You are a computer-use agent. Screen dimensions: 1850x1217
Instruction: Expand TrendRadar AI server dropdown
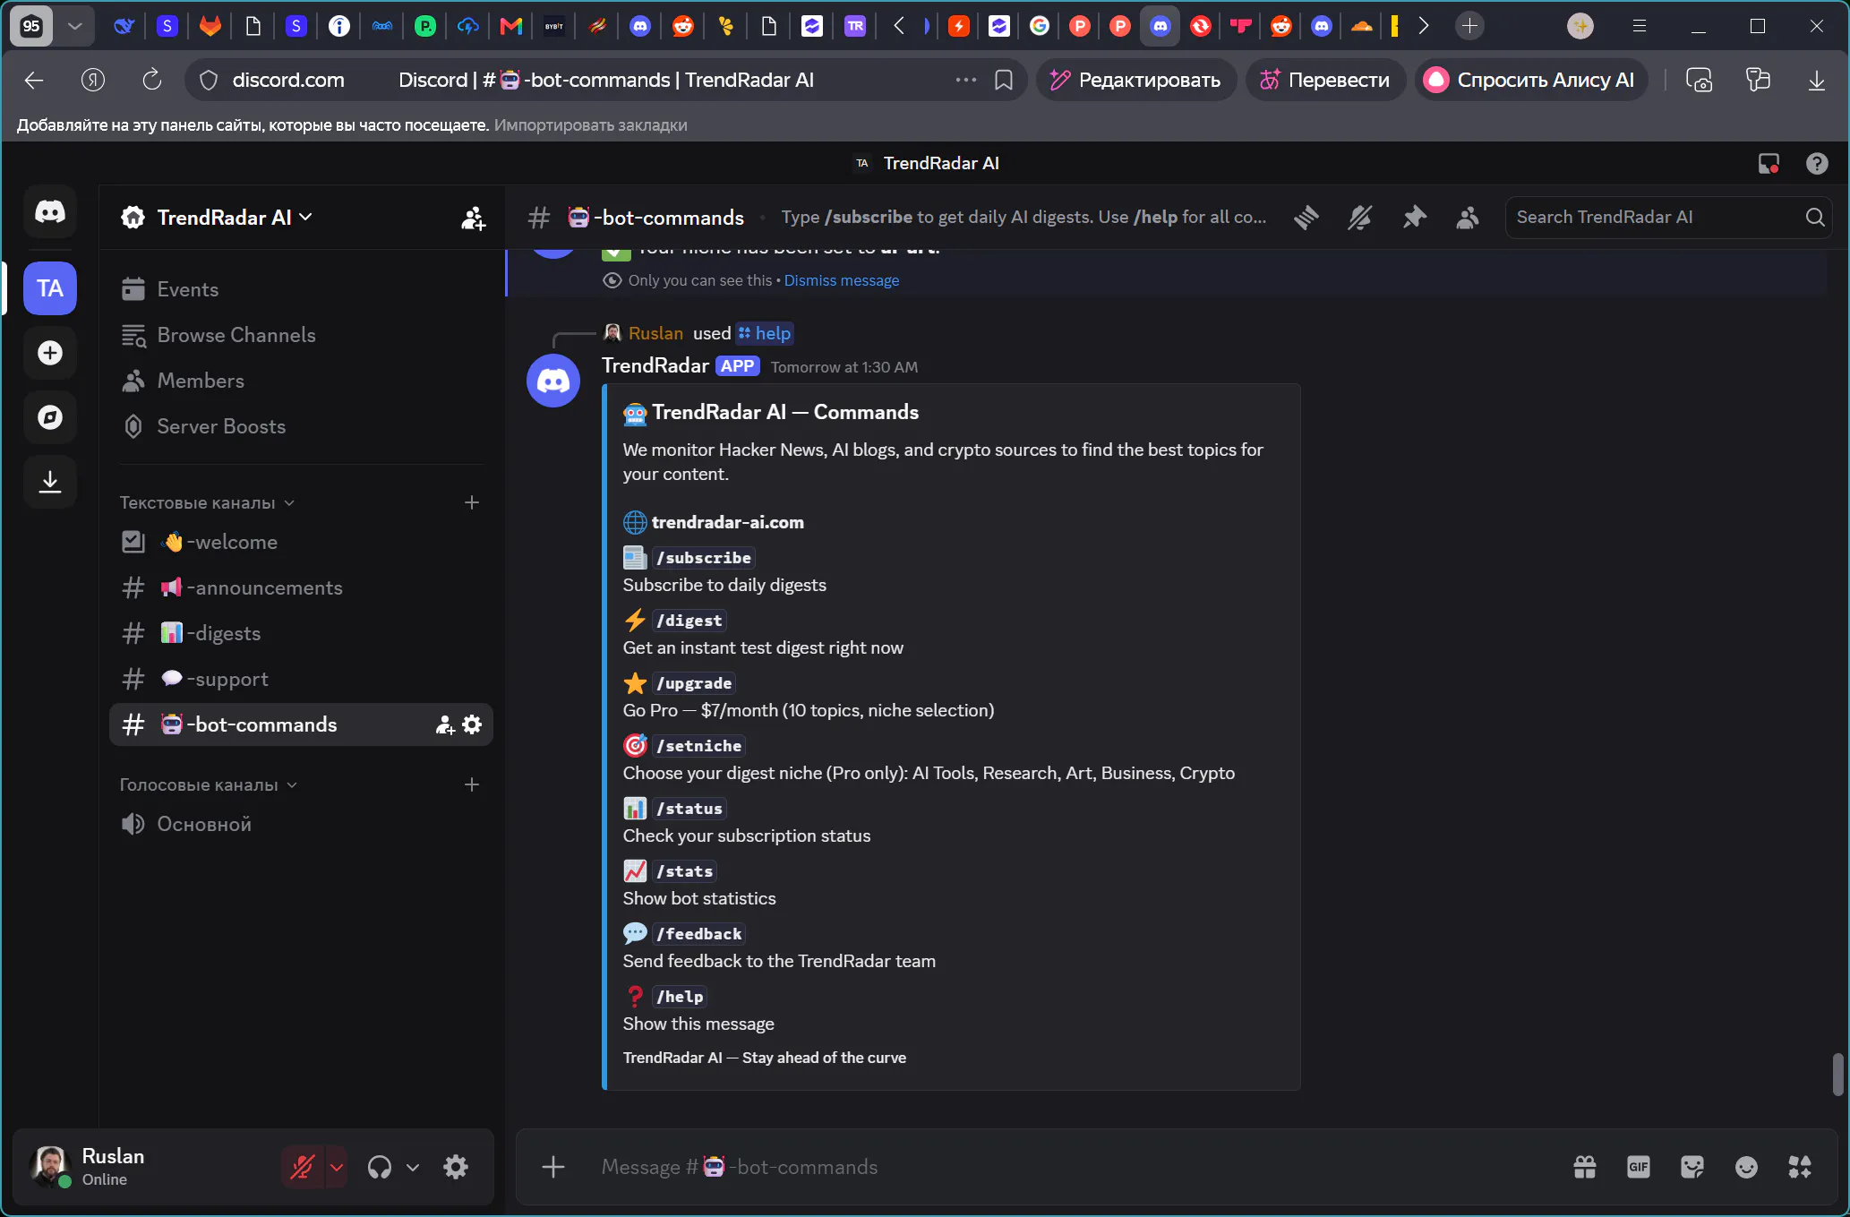(x=233, y=218)
